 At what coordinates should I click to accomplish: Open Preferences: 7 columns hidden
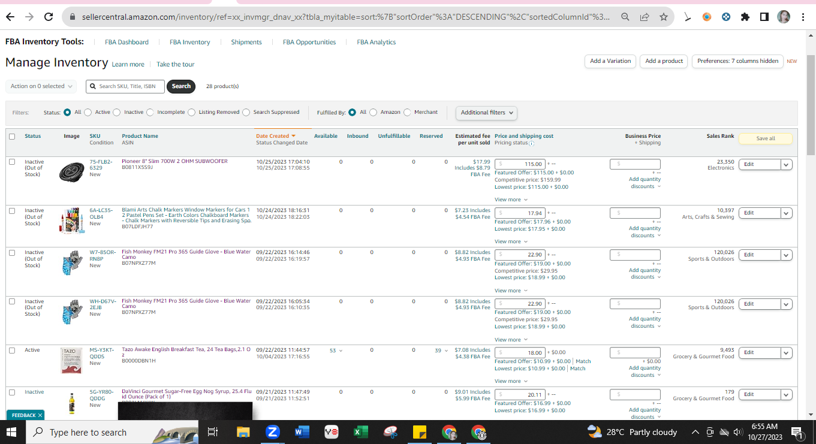coord(737,61)
